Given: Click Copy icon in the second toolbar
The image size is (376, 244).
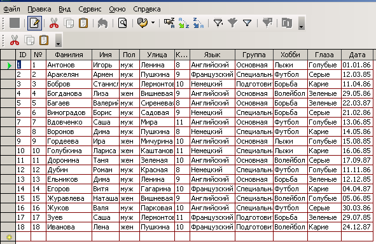Looking at the screenshot, I should click(x=29, y=40).
